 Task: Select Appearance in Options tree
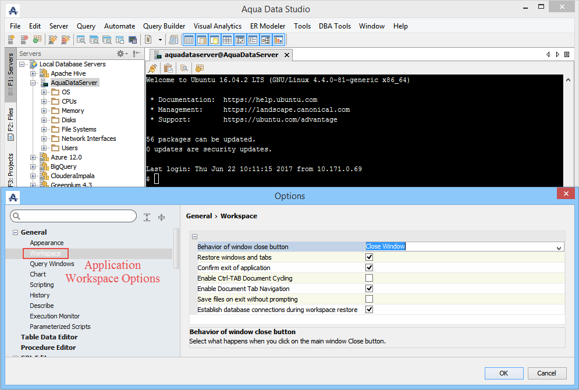47,243
